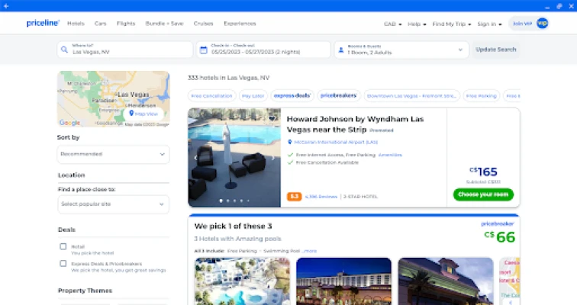Click the search magnifier icon in destination field
The width and height of the screenshot is (577, 305).
[65, 50]
